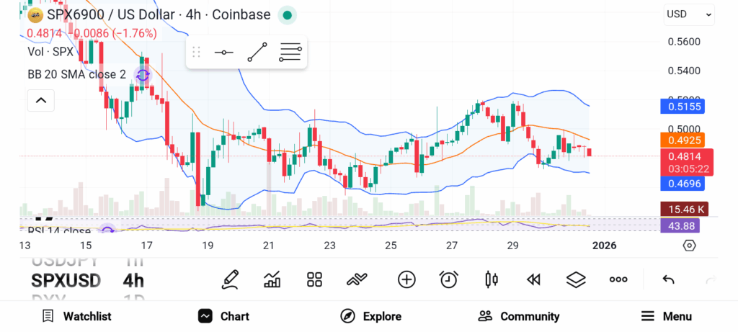
Task: Open the Menu button
Action: click(x=667, y=316)
